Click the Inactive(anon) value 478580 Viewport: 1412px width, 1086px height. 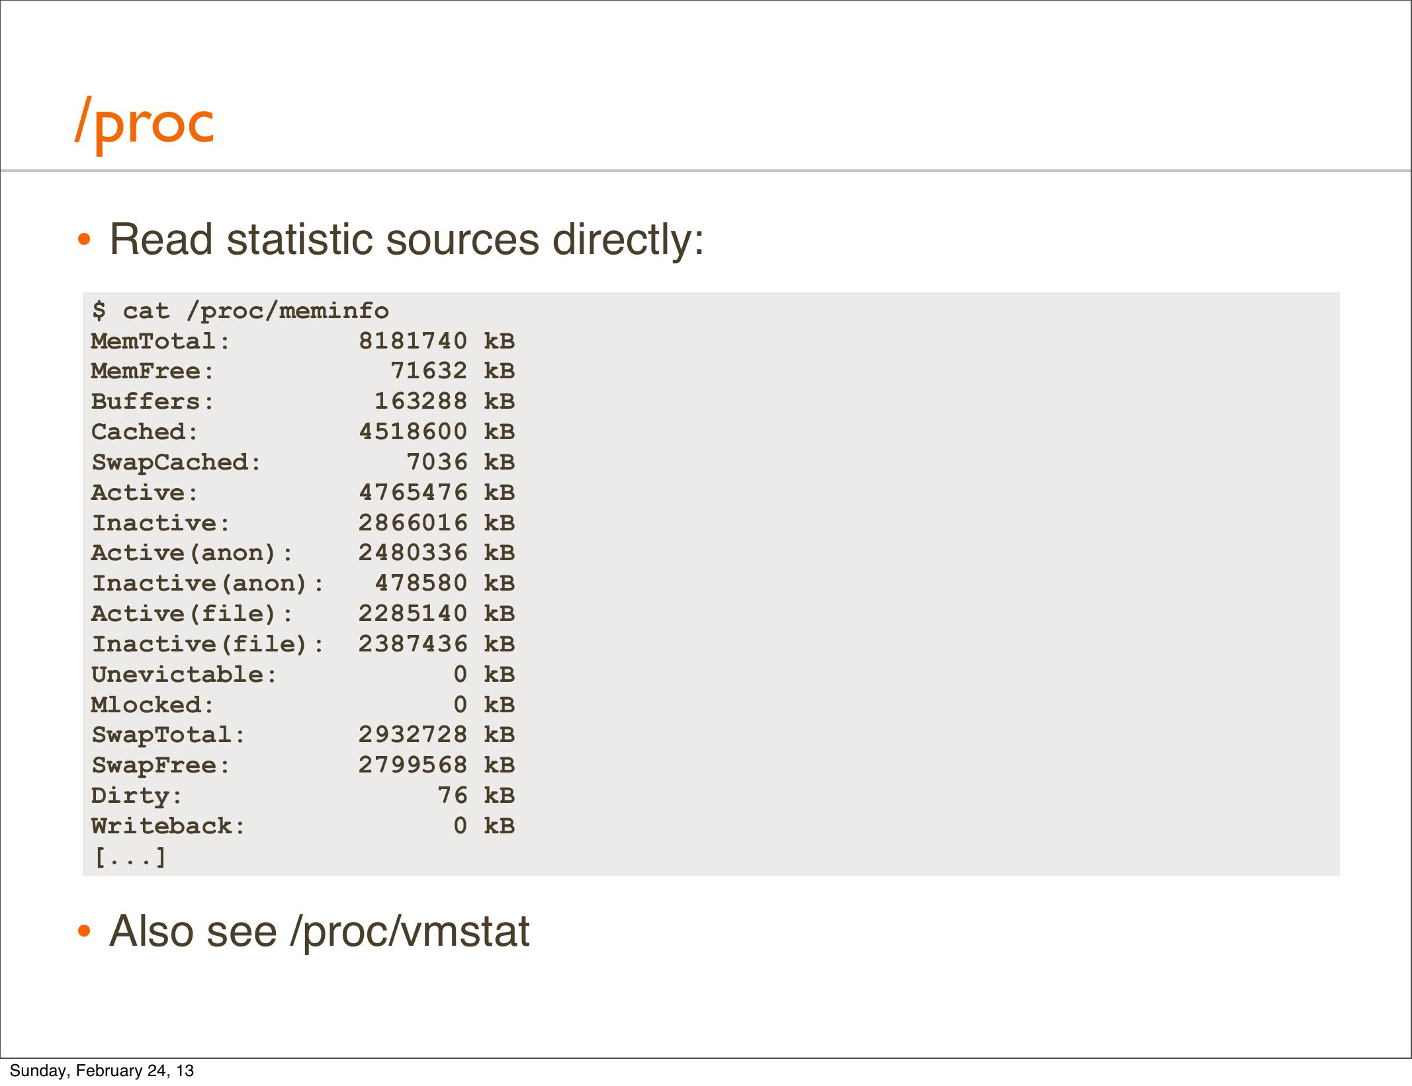421,583
